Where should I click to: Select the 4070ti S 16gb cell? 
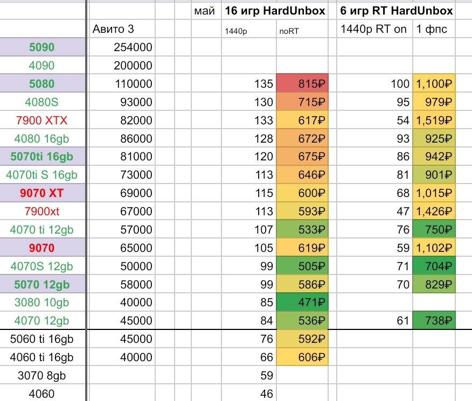pos(43,174)
